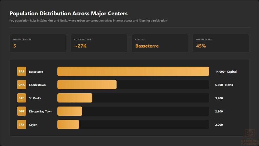Select the Charlestown population bar
The image size is (259, 146).
pos(87,85)
